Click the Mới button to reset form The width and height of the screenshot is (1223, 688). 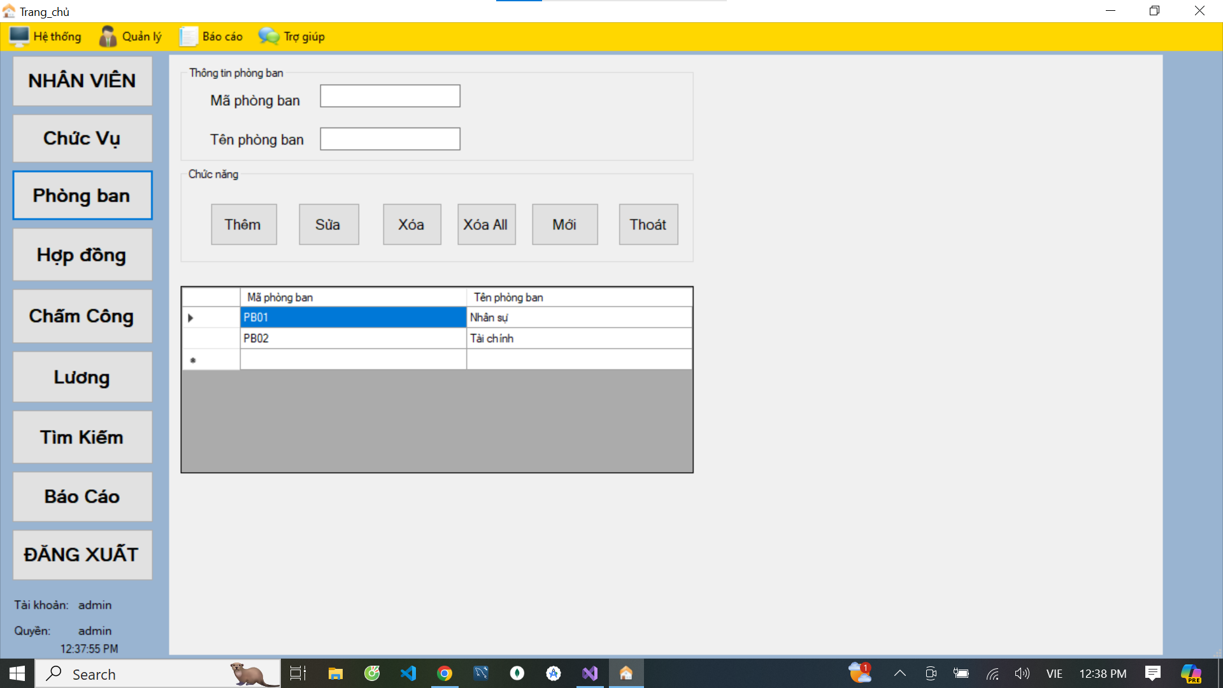pos(564,224)
